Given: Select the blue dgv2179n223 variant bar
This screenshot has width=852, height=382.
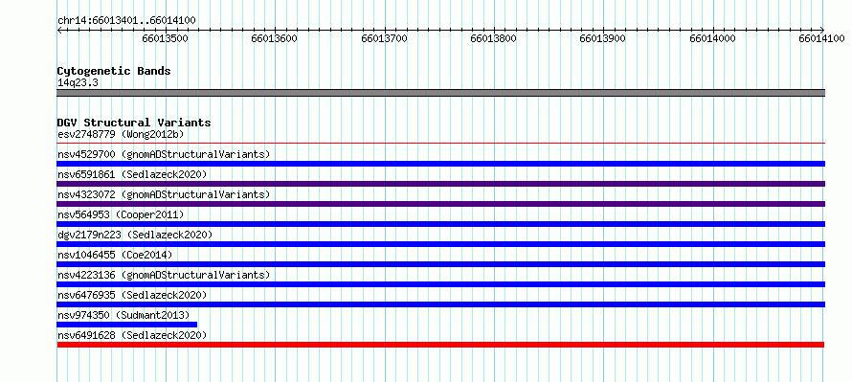Looking at the screenshot, I should pyautogui.click(x=440, y=244).
